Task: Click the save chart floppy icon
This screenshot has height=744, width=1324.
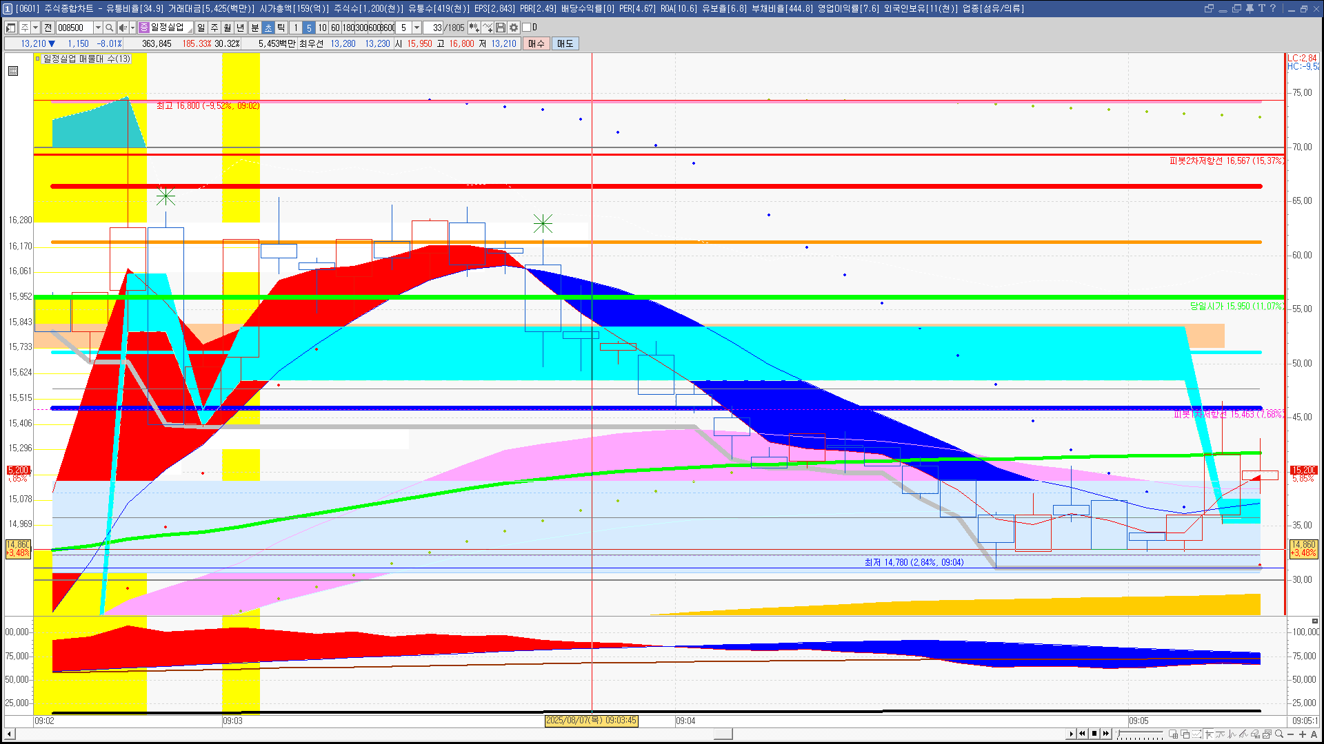Action: tap(501, 28)
